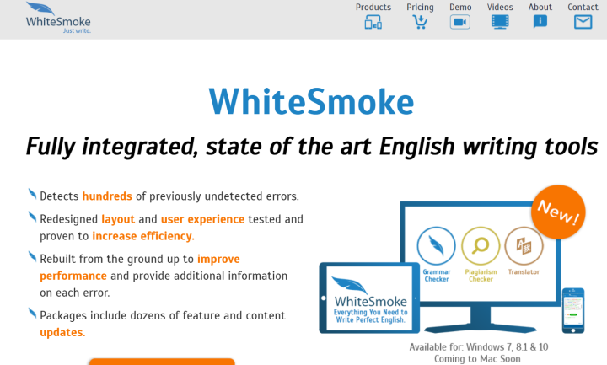Click the orange words 'increase efficiency.'

point(143,236)
